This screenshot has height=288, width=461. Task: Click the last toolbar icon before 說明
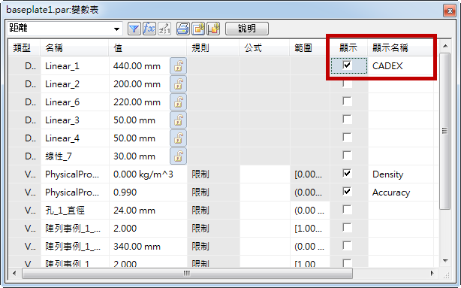point(213,29)
